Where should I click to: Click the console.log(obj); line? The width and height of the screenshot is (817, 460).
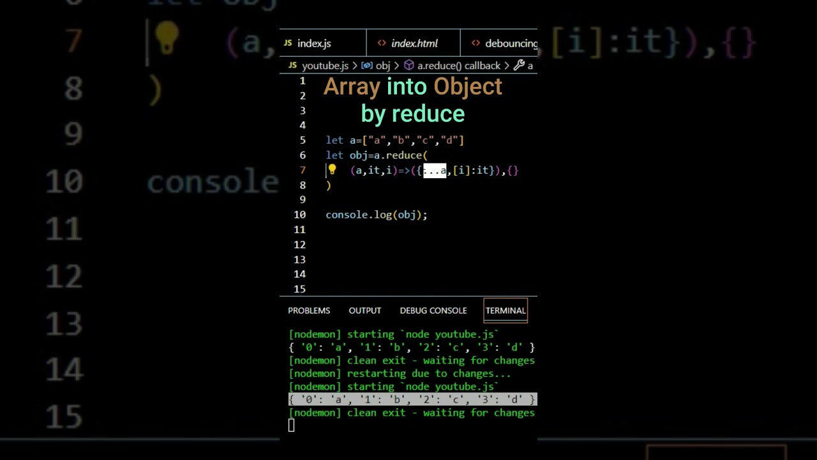[377, 215]
